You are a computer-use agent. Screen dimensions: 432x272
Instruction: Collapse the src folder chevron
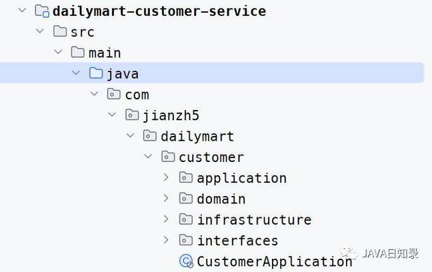click(x=40, y=31)
